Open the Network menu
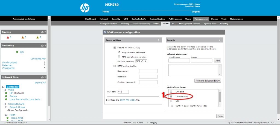The width and height of the screenshot is (280, 128). point(104,19)
